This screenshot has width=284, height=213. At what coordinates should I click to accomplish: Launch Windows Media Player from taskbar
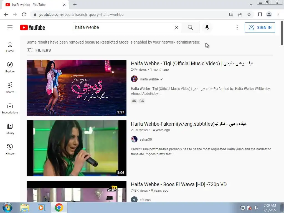42,207
